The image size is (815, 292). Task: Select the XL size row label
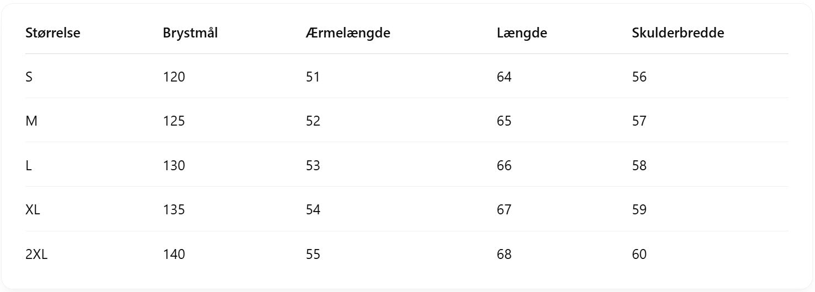[x=33, y=210]
